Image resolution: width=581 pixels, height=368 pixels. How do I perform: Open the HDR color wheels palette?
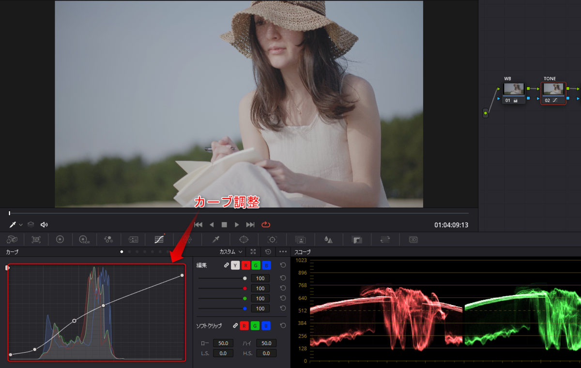pos(84,239)
